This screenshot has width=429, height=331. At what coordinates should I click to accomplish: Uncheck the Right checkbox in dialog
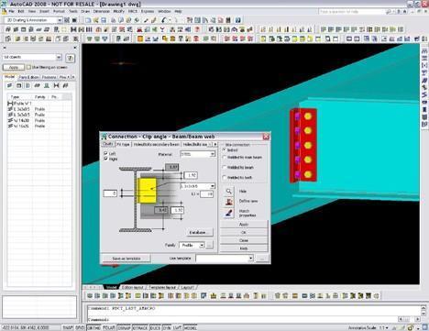tap(105, 159)
